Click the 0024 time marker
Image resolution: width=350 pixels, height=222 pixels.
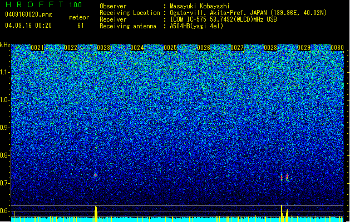point(137,48)
